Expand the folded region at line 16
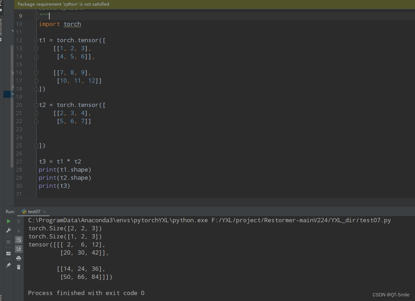Viewport: 415px width, 301px height. point(36,72)
